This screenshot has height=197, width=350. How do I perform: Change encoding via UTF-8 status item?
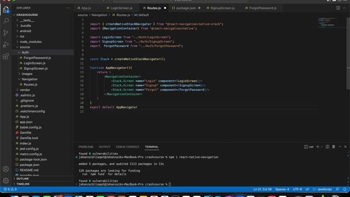(x=297, y=189)
